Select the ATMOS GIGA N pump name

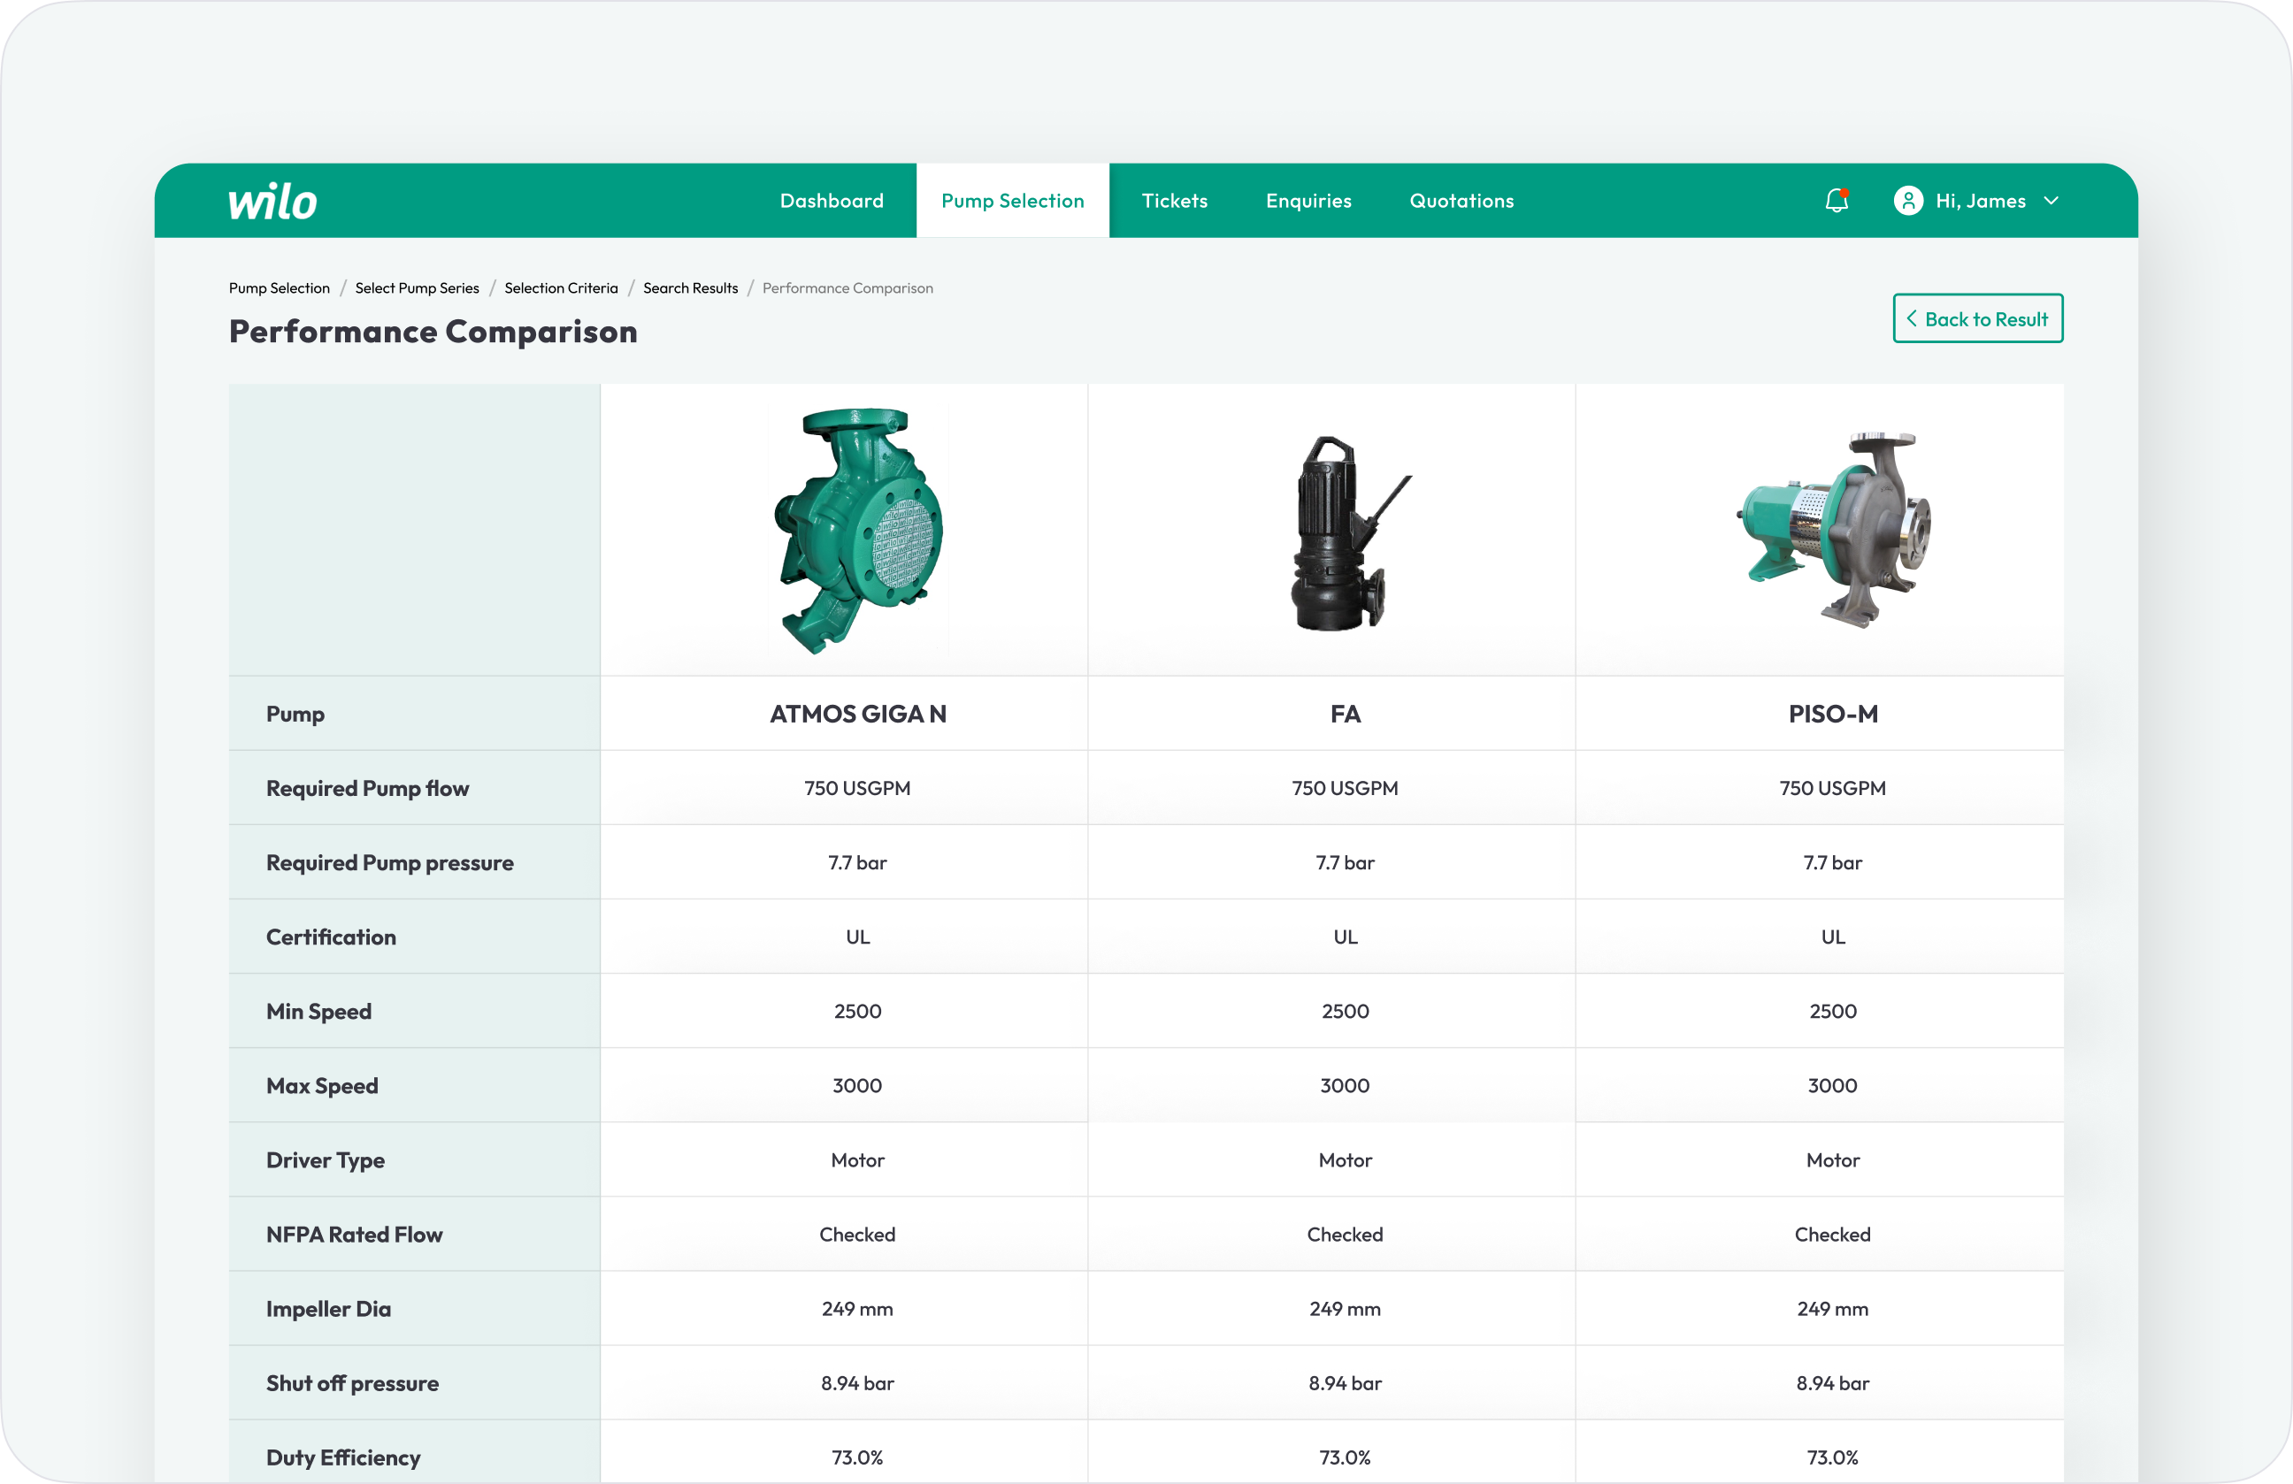coord(857,714)
